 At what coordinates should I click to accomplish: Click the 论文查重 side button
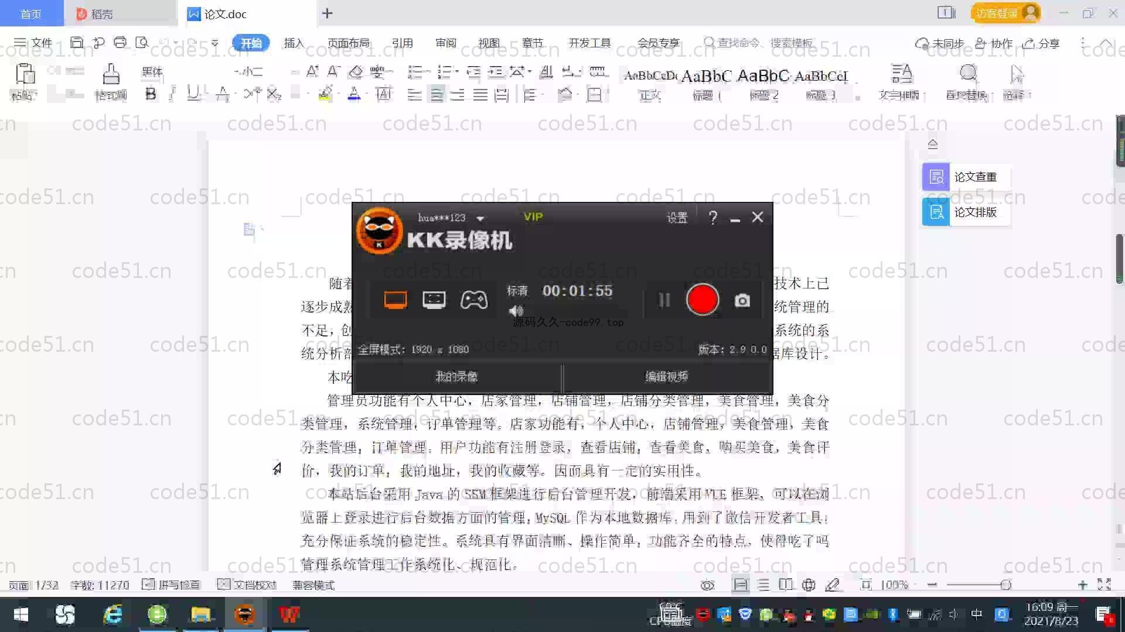tap(966, 177)
